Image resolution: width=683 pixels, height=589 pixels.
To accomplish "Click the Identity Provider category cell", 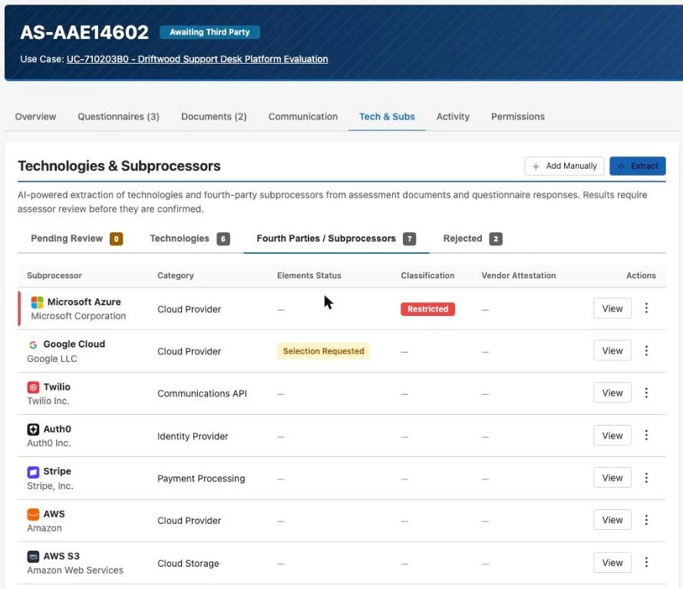I will click(193, 436).
